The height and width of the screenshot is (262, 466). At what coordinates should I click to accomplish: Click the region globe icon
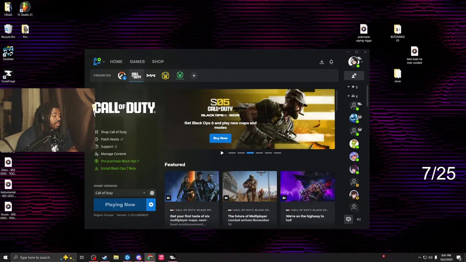pyautogui.click(x=152, y=193)
